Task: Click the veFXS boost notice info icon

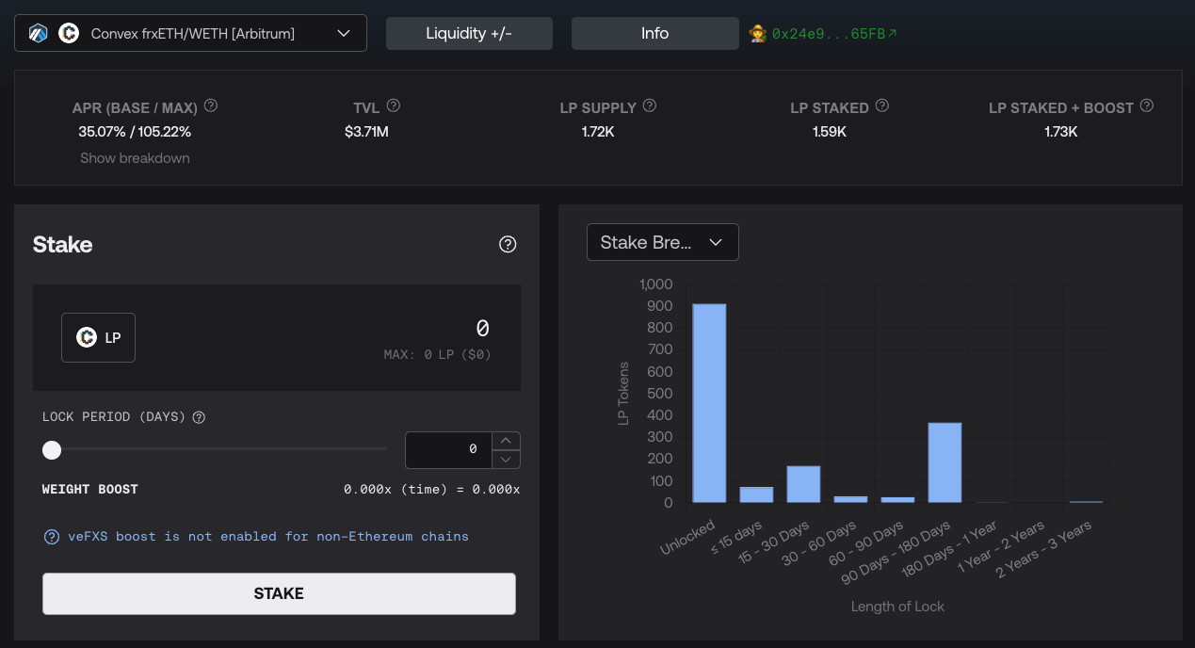Action: pyautogui.click(x=53, y=537)
